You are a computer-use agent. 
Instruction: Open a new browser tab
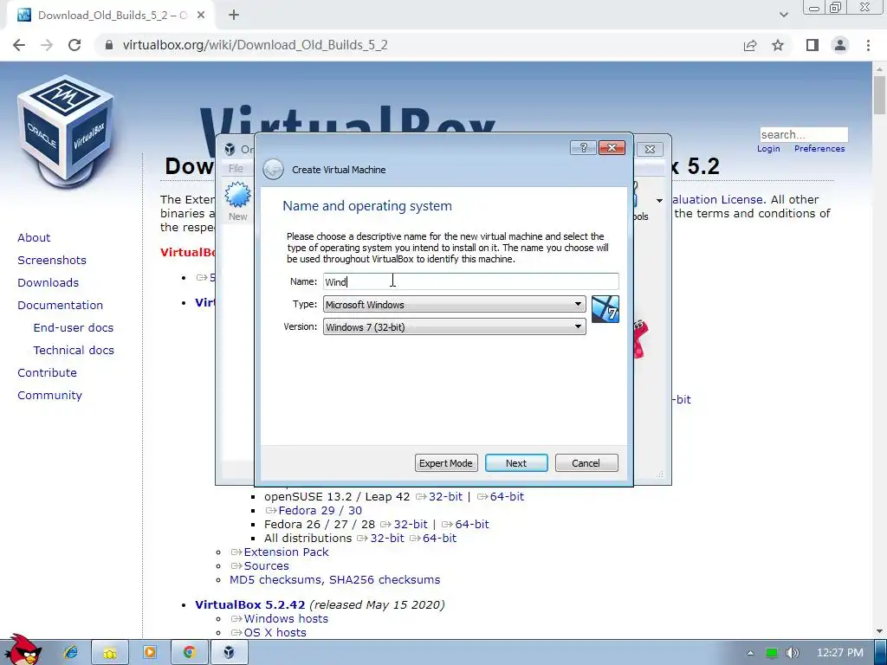234,16
